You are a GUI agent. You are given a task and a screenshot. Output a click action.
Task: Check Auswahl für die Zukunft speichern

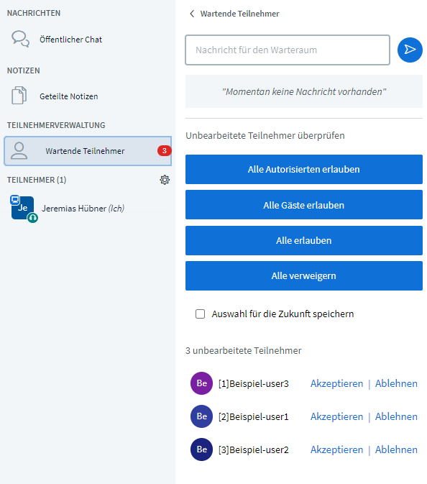[201, 314]
